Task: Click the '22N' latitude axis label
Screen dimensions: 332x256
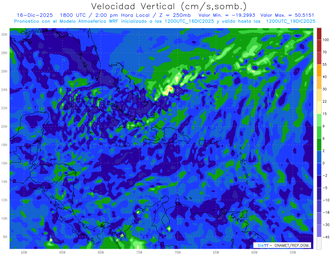Action: [x=4, y=108]
